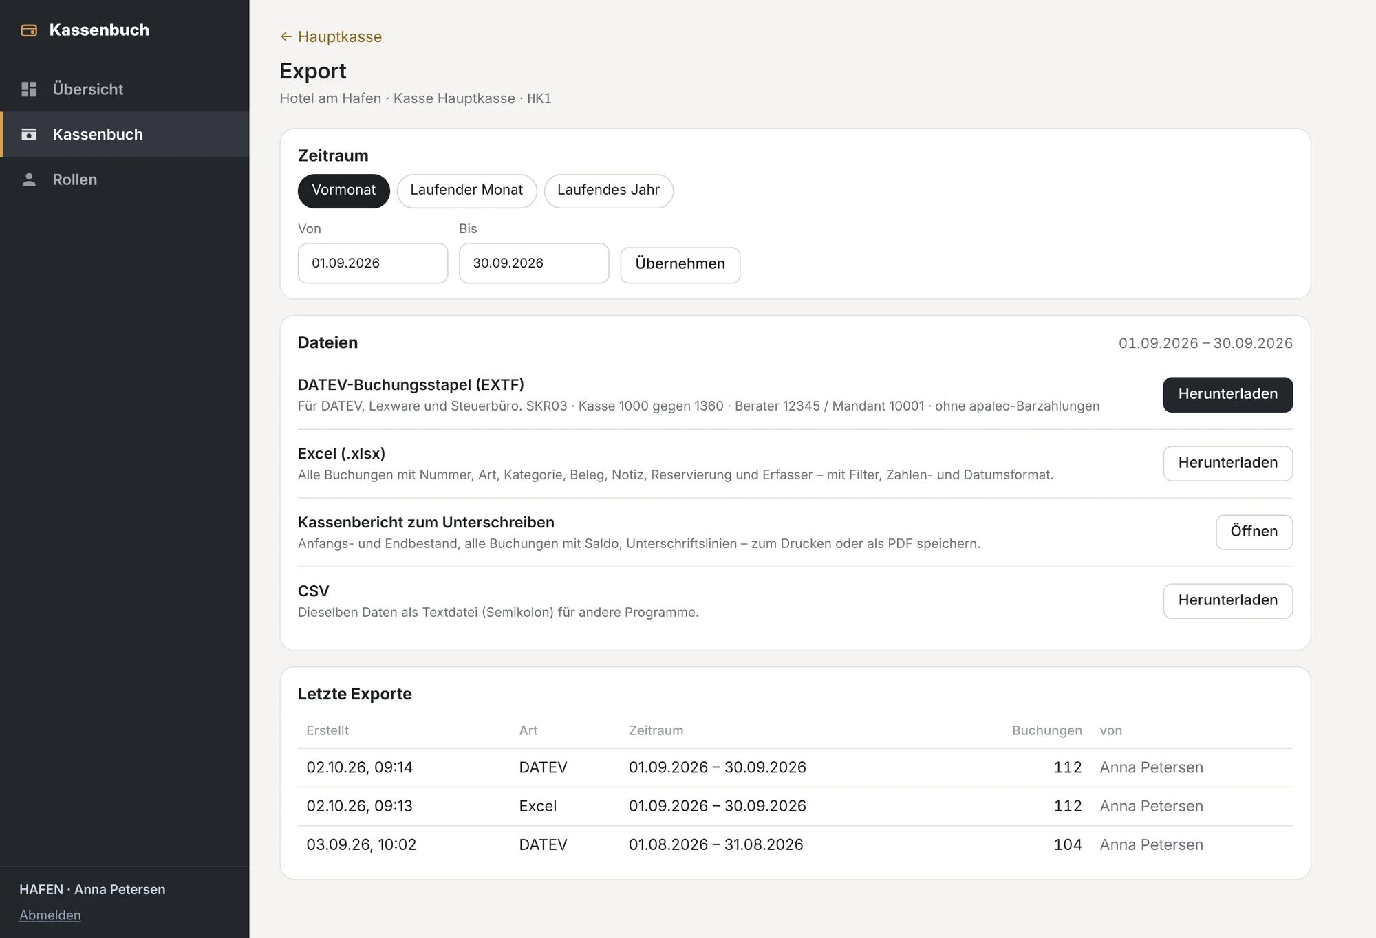Click the back arrow before Hauptkasse
The image size is (1376, 938).
point(286,36)
